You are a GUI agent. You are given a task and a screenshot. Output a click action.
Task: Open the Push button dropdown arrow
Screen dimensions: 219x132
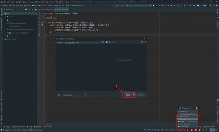[x=134, y=95]
